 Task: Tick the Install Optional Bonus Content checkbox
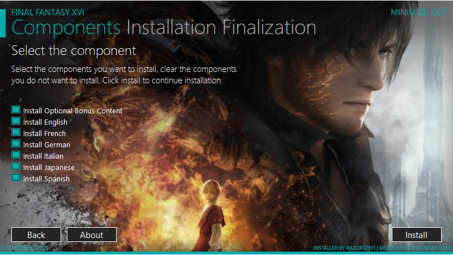tap(16, 109)
